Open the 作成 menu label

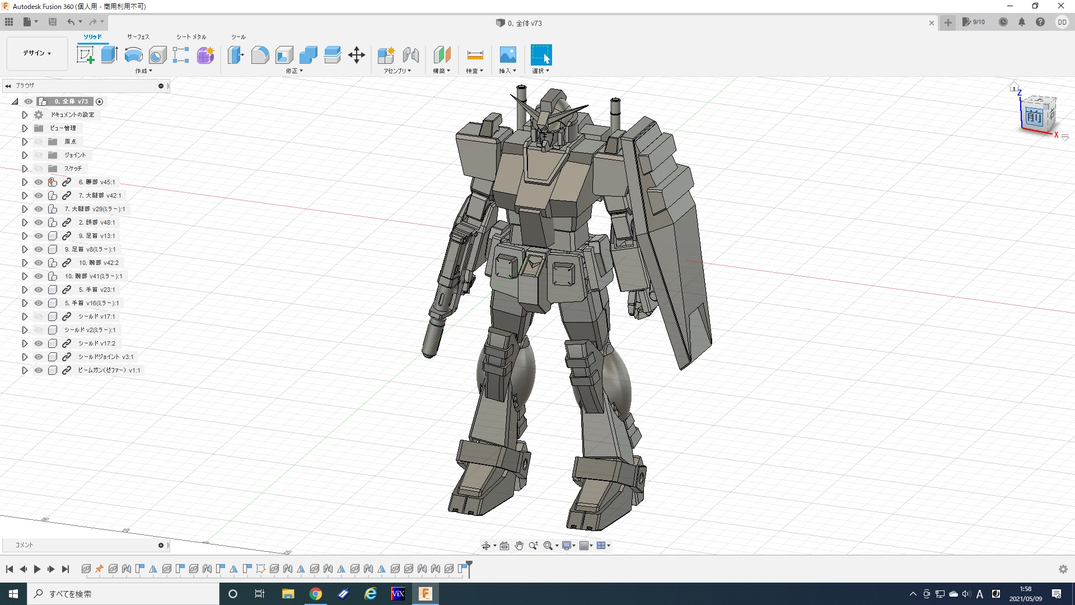pos(143,71)
